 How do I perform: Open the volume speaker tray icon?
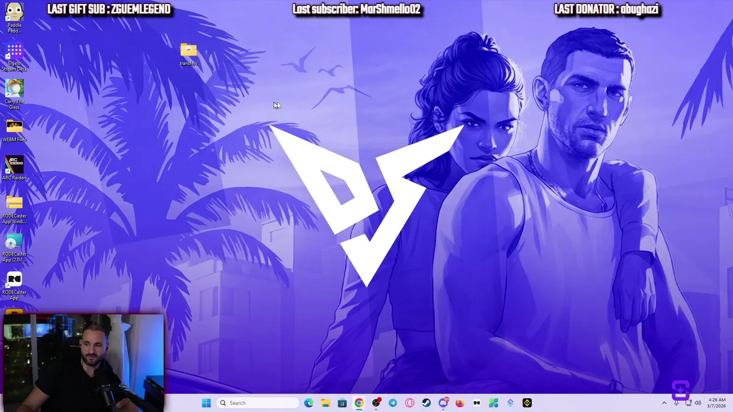pos(698,403)
